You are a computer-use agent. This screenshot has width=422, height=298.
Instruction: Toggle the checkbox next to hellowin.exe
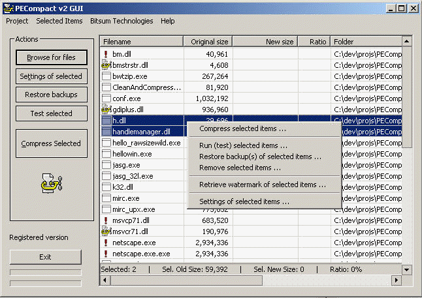click(x=106, y=154)
